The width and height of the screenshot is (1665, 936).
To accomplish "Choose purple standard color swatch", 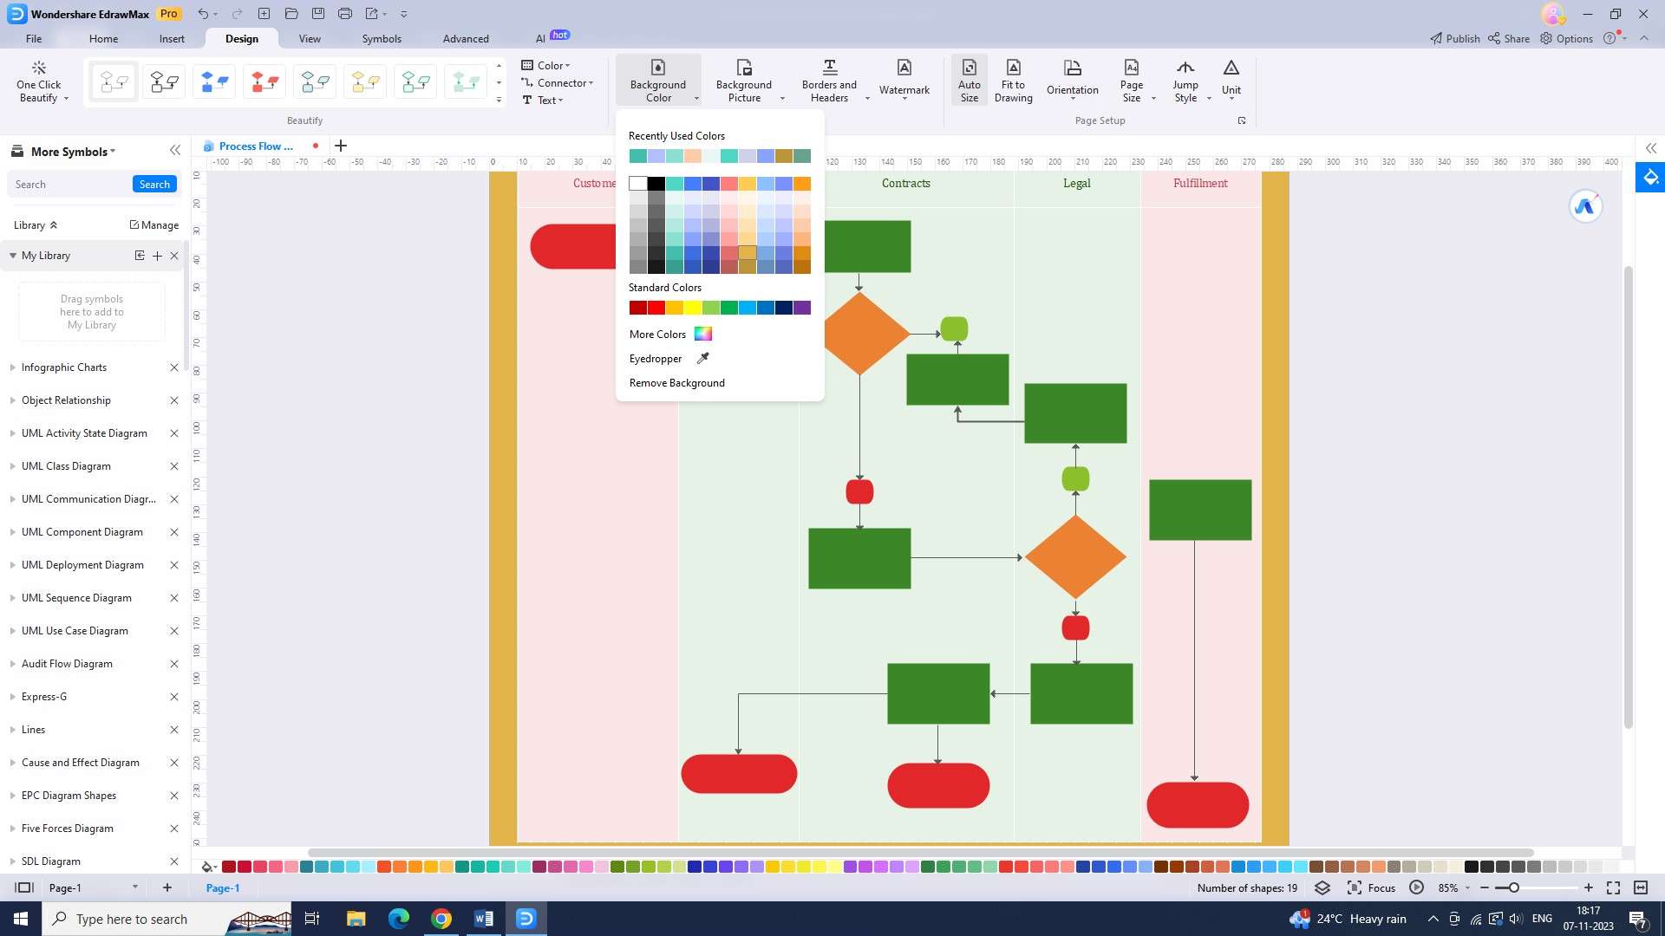I will point(802,308).
